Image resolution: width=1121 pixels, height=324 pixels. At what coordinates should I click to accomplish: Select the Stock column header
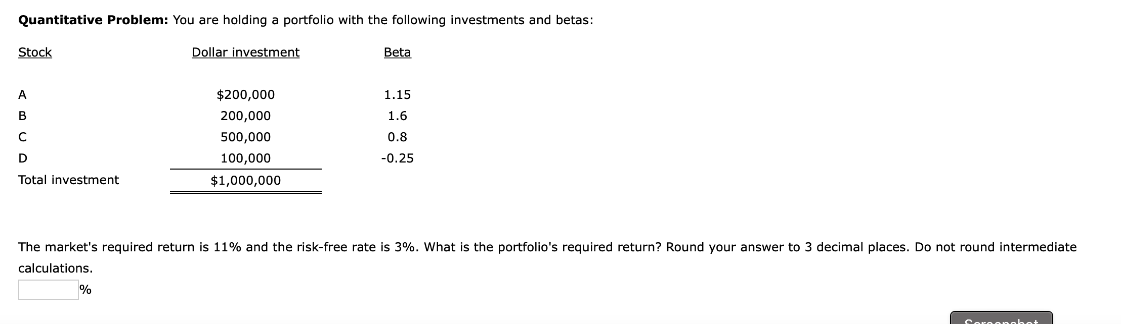pyautogui.click(x=35, y=52)
